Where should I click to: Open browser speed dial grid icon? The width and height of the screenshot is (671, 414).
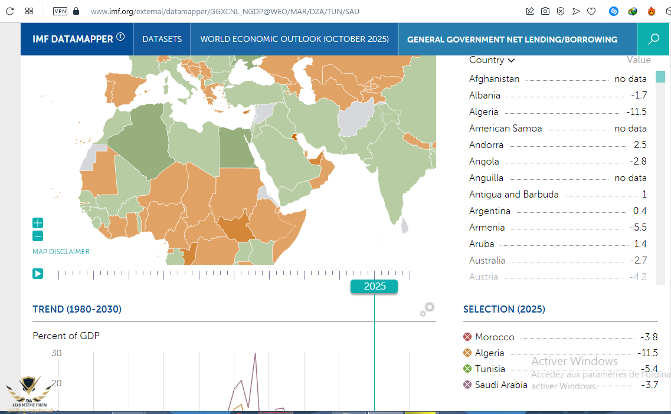pos(29,11)
